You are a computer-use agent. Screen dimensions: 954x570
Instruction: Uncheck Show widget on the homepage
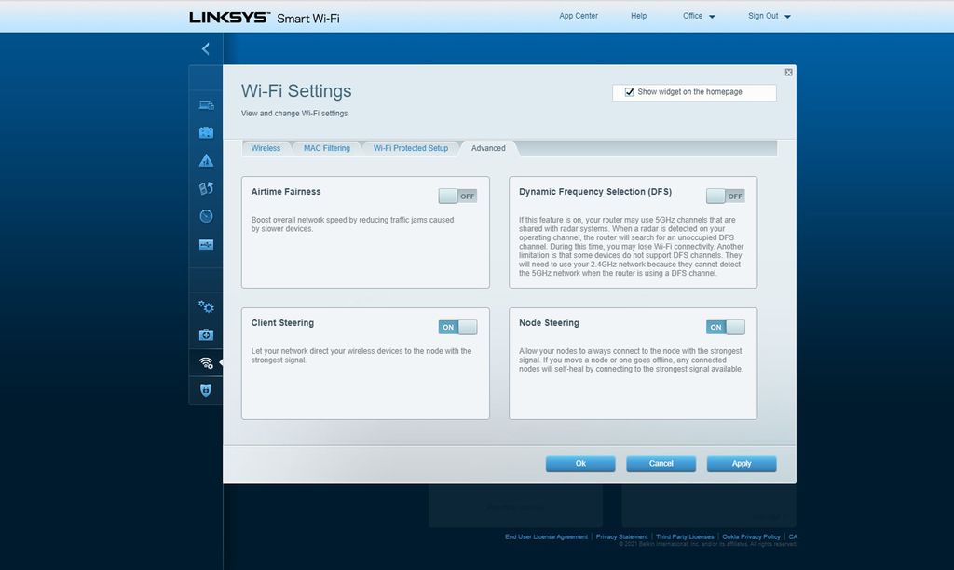coord(628,91)
